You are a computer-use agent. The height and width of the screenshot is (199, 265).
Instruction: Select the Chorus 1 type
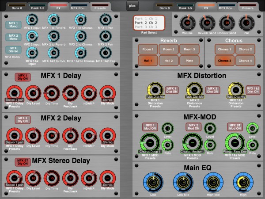pyautogui.click(x=224, y=50)
